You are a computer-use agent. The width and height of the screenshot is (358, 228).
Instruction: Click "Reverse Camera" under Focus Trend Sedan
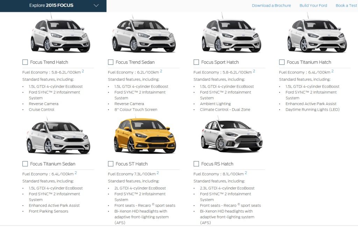coord(129,104)
